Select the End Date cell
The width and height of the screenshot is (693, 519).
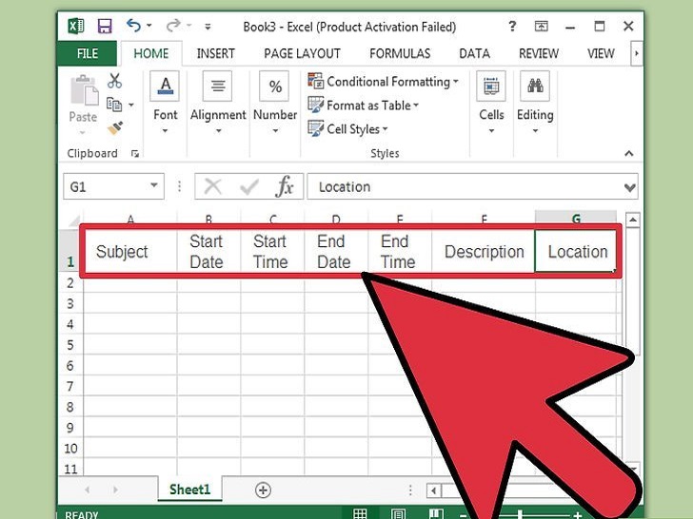336,252
